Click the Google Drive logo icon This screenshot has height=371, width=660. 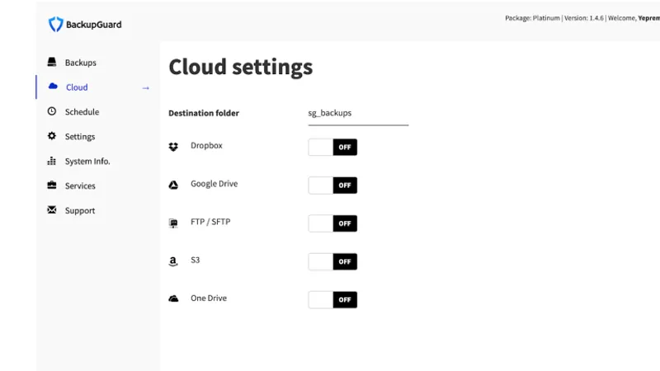pyautogui.click(x=173, y=185)
